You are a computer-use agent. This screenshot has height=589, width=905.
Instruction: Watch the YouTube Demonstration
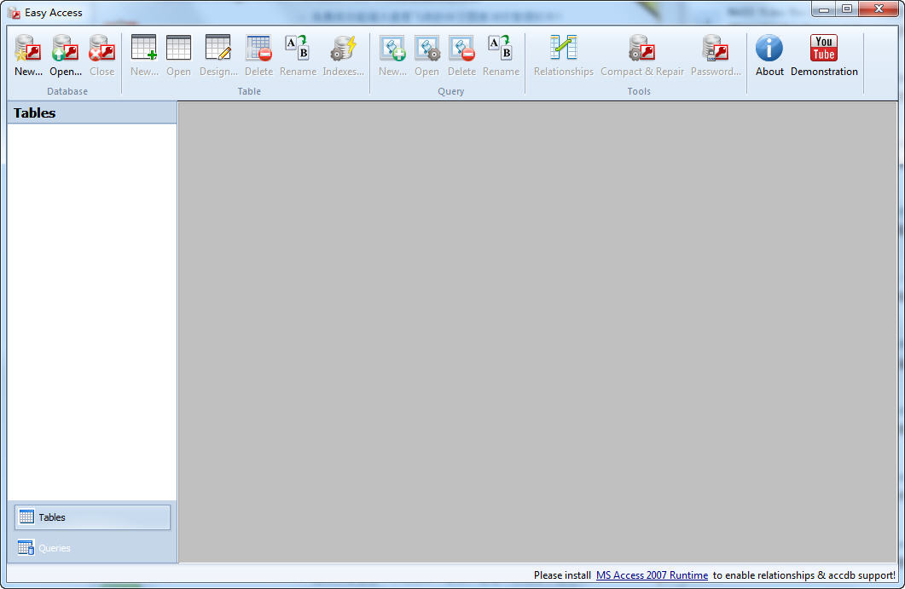pos(824,55)
